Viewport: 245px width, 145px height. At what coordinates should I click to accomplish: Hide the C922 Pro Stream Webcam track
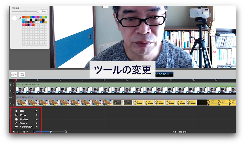pos(11,85)
